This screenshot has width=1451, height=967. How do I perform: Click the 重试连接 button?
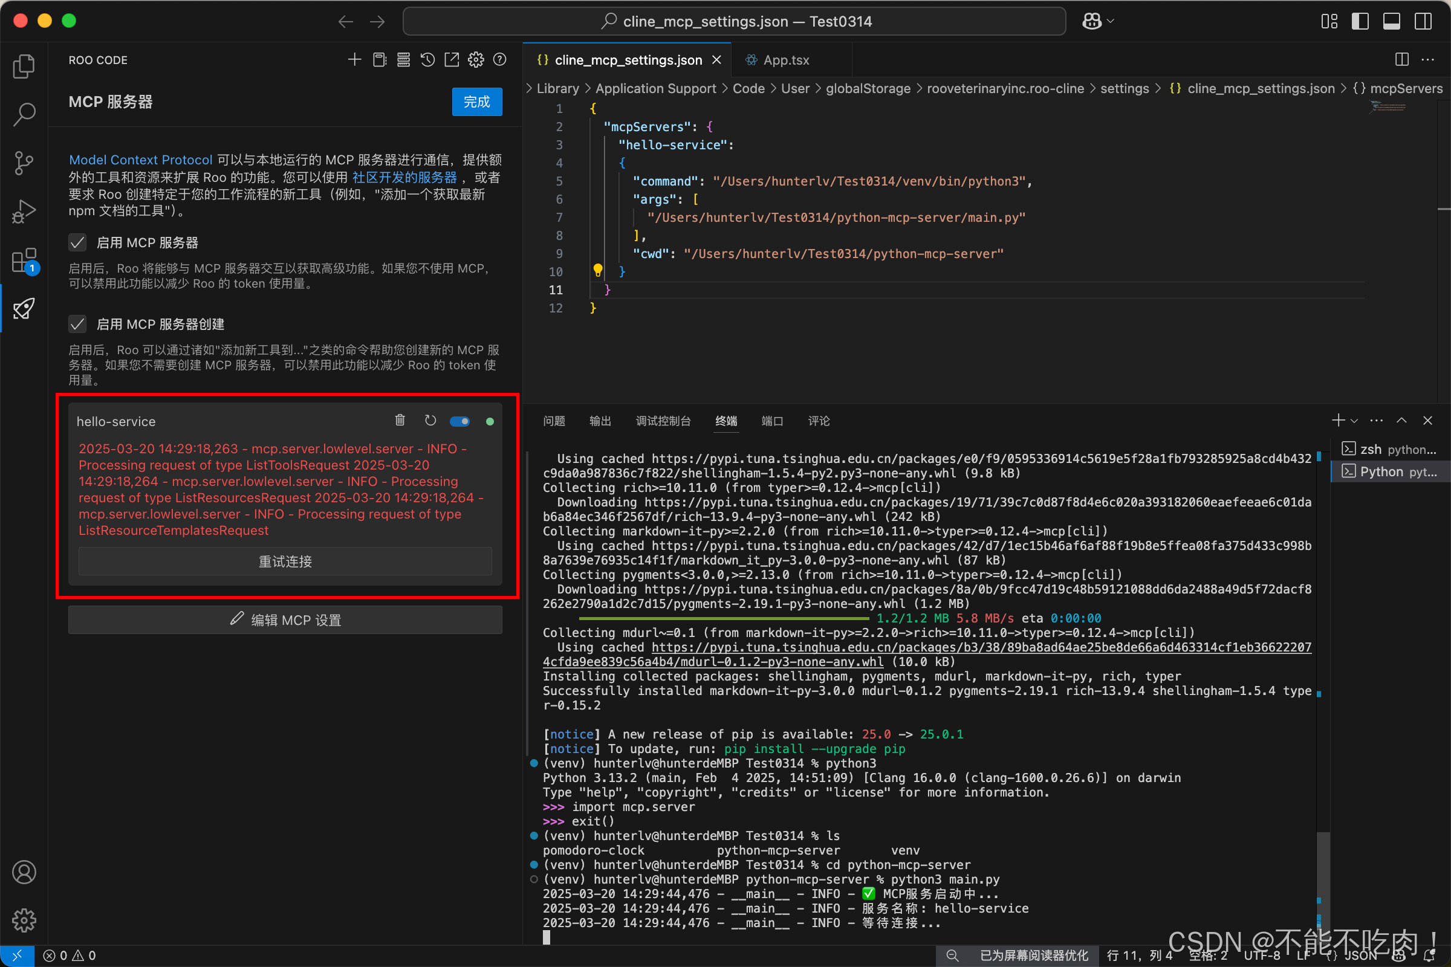(285, 561)
